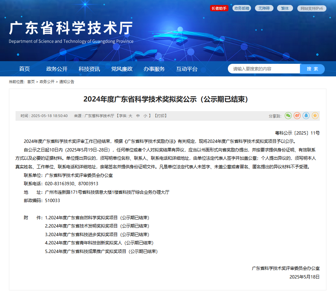Enable 无障碍 accessibility mode
Image resolution: width=336 pixels, height=295 pixels.
click(x=264, y=8)
